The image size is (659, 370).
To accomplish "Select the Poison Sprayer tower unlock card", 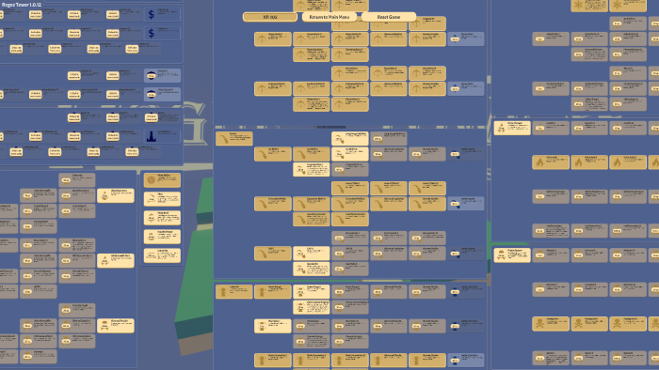I will pyautogui.click(x=512, y=254).
